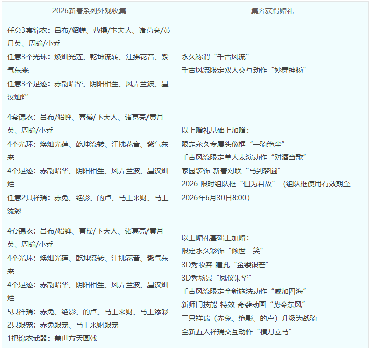
Task: Click the permanent title "千古风流" reward
Action: coord(215,57)
